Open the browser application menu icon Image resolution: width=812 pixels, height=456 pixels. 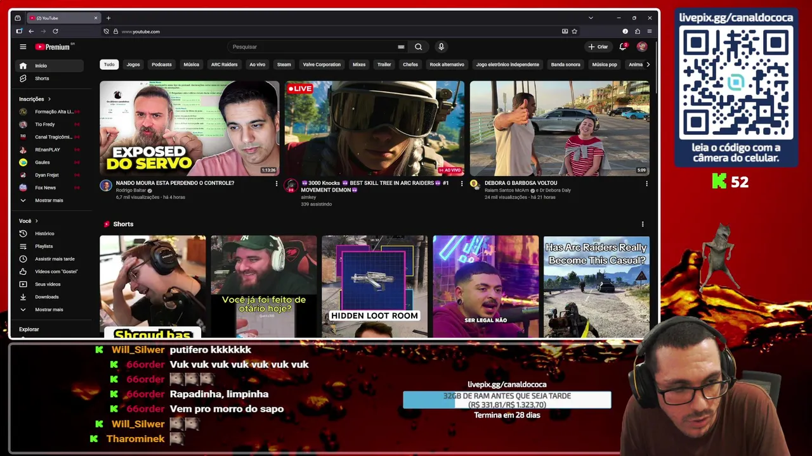(650, 31)
